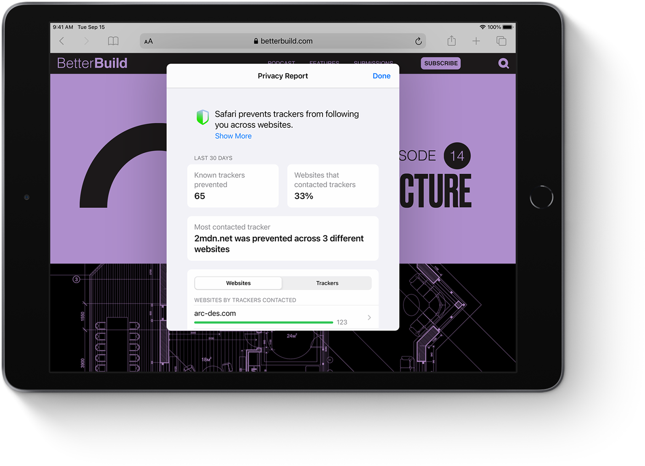Click the Privacy Report shield icon
This screenshot has height=466, width=645.
203,117
